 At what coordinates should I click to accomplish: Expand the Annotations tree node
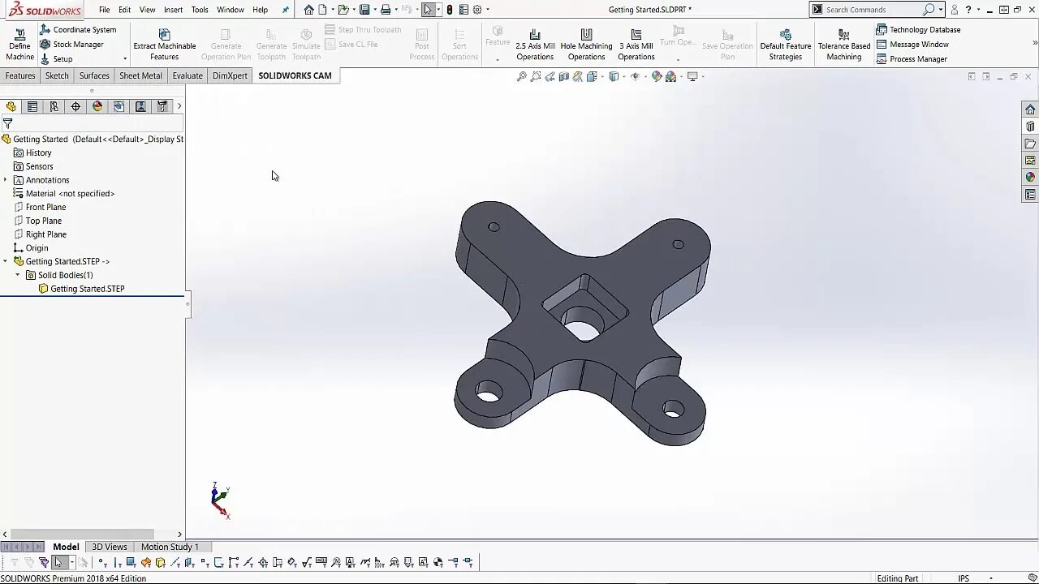[x=6, y=179]
